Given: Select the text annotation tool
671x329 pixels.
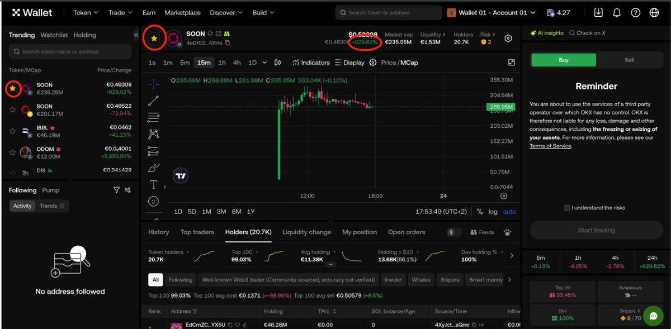Looking at the screenshot, I should click(153, 184).
